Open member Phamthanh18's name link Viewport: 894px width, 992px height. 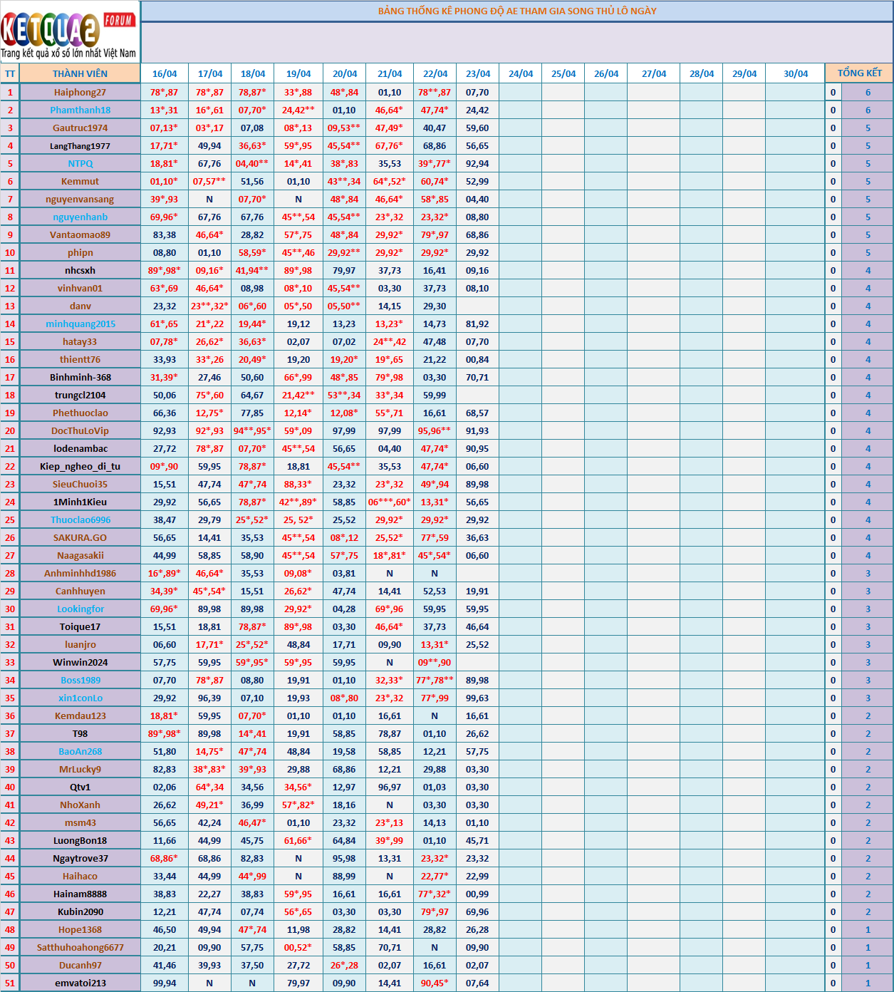click(x=80, y=110)
